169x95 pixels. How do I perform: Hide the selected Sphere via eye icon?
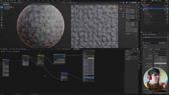click(166, 8)
